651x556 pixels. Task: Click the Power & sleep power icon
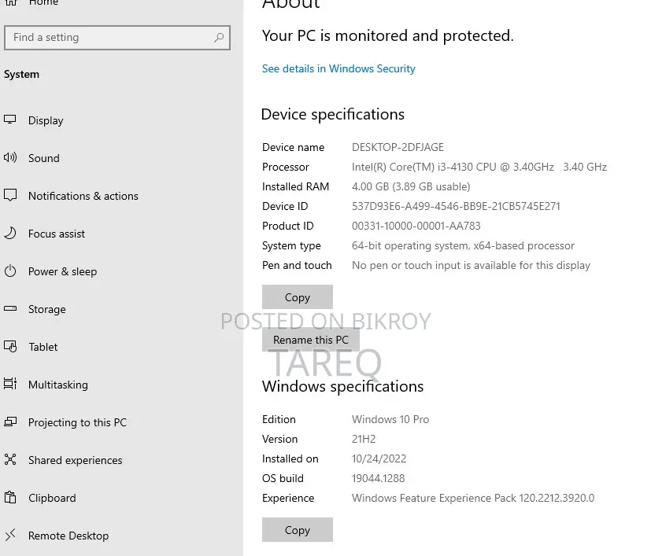[x=10, y=271]
